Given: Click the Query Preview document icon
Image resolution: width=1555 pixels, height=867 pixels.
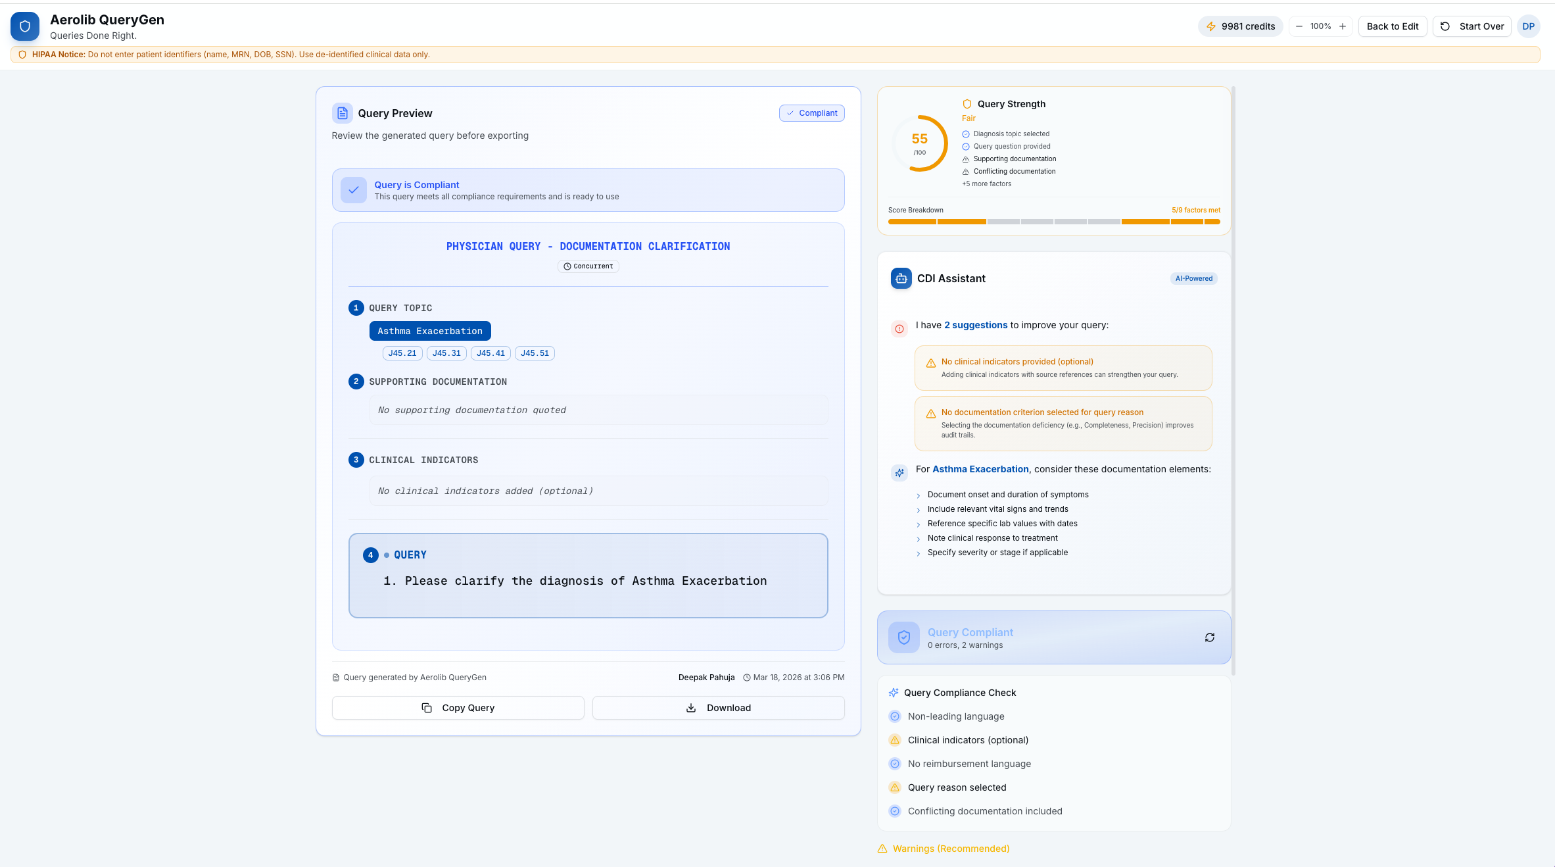Looking at the screenshot, I should 342,113.
